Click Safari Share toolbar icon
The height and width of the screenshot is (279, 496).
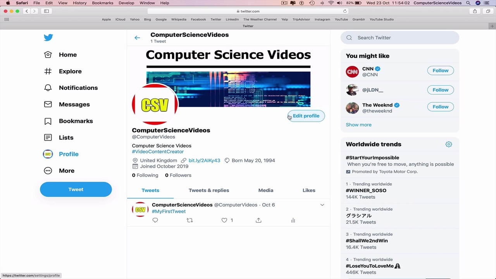tap(475, 11)
